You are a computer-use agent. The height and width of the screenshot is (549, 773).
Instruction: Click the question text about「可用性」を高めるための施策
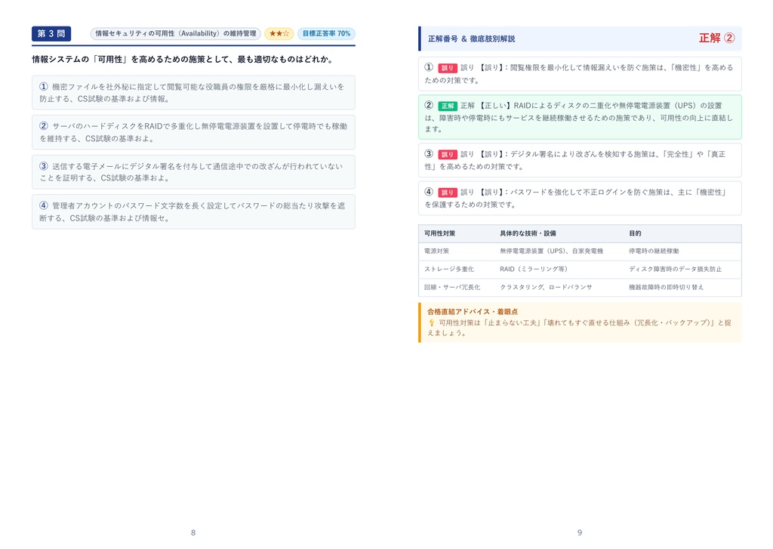click(183, 59)
